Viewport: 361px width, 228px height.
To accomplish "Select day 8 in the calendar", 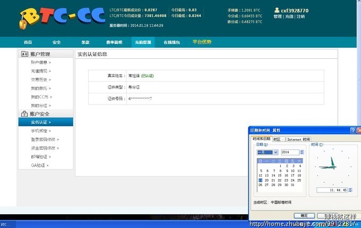I will 280,171.
